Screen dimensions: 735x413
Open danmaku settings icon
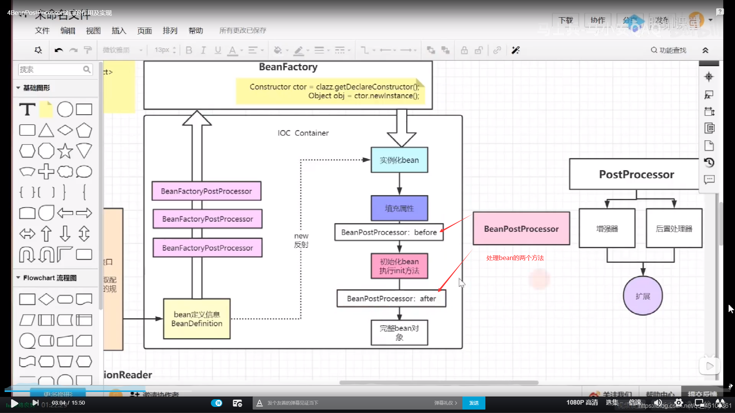tap(237, 403)
